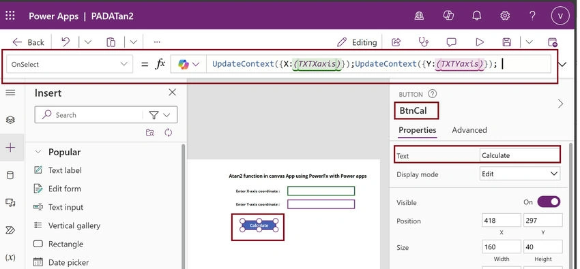Open the Copilot formula dropdown
580x269 pixels.
(x=188, y=64)
